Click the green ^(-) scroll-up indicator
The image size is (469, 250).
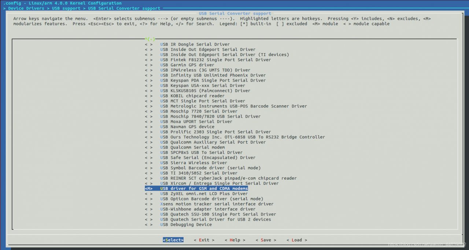[150, 39]
